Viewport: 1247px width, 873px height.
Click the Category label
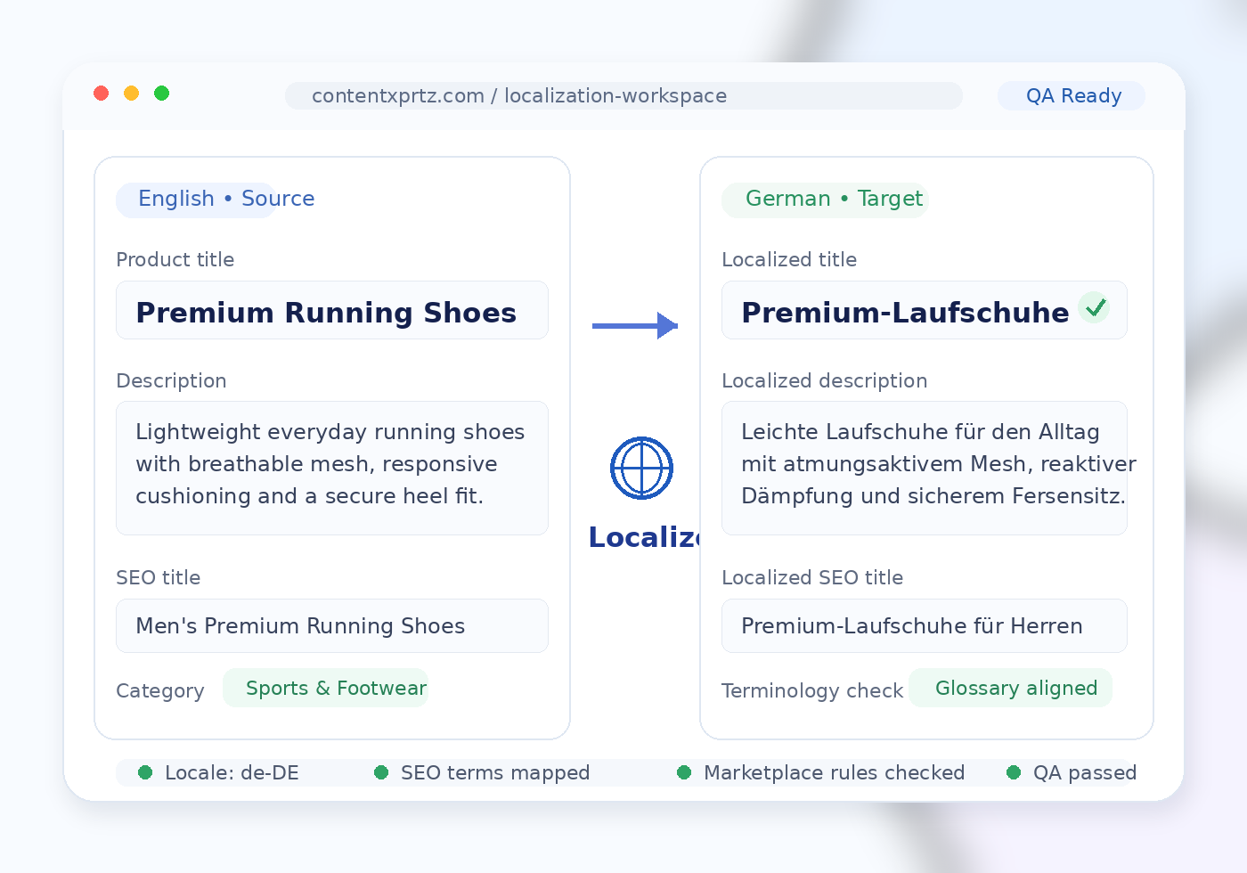coord(160,690)
